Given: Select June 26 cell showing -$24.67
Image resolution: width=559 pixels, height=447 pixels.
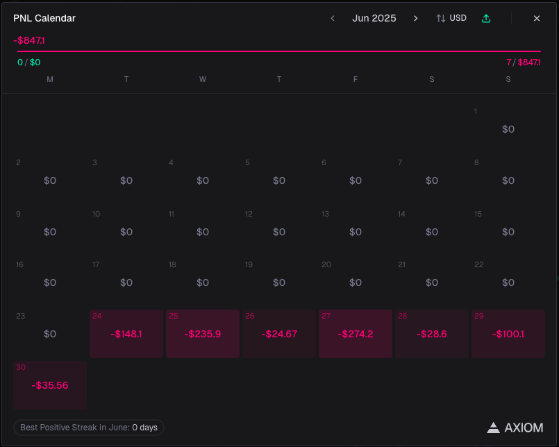Looking at the screenshot, I should (x=279, y=334).
